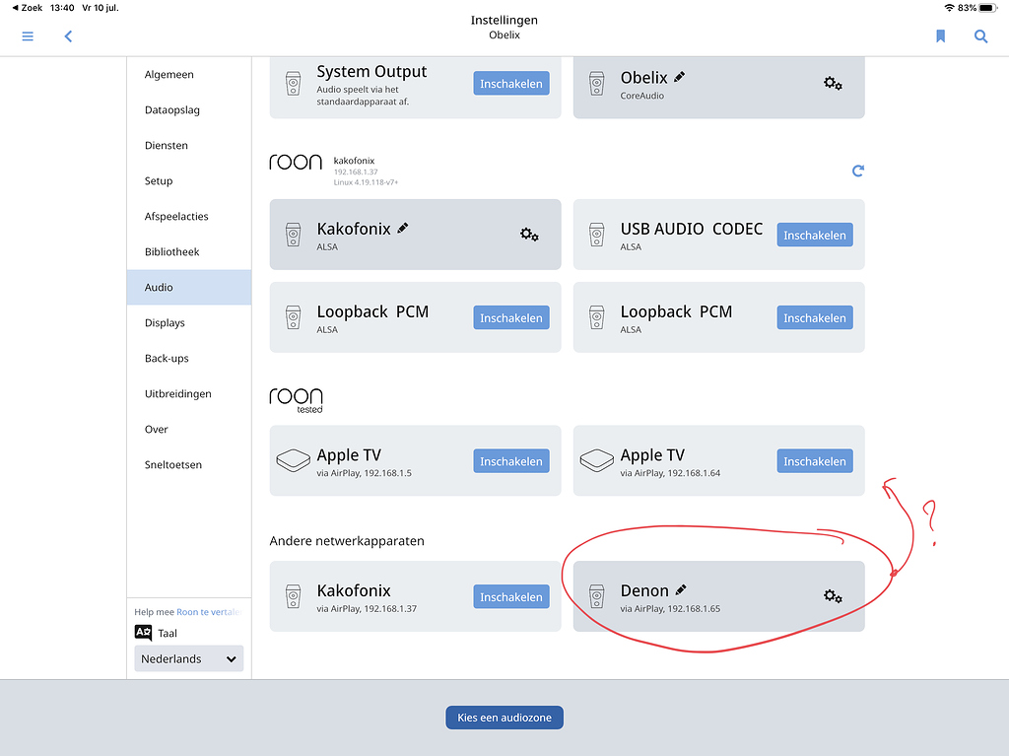Go back using the blue arrow
Screen dimensions: 1009x756
point(67,35)
